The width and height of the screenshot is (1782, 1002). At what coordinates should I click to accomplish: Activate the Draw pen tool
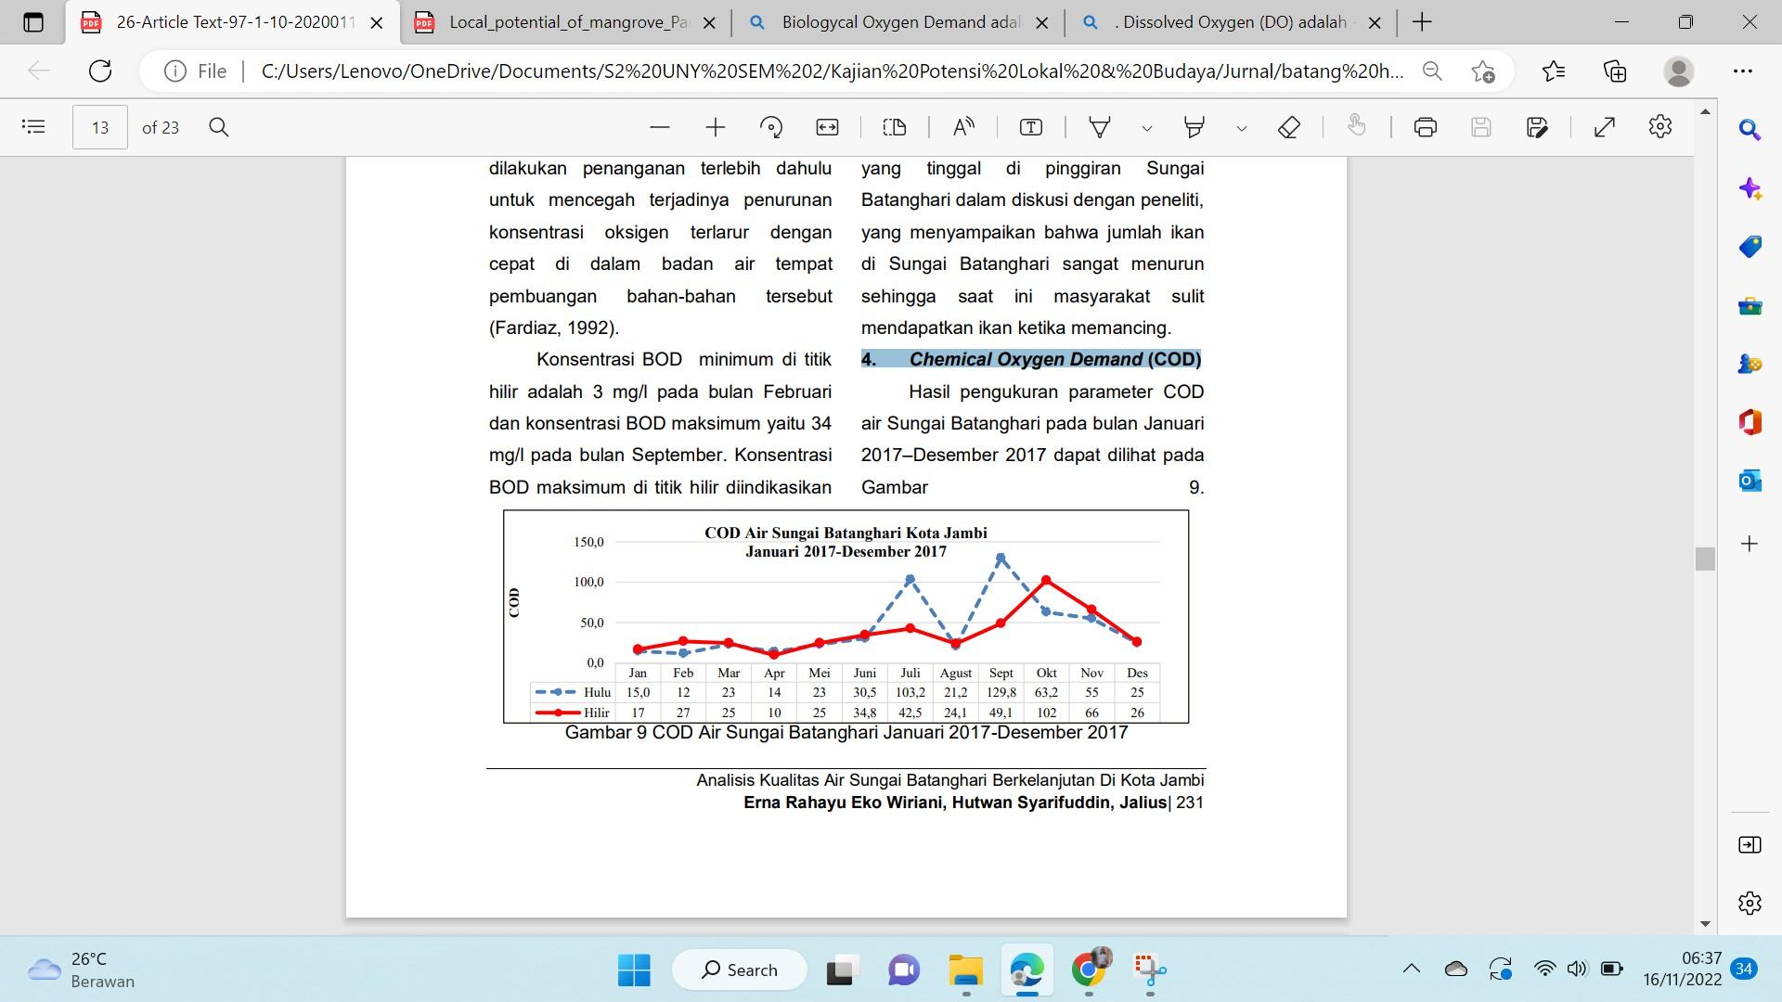[x=1100, y=127]
